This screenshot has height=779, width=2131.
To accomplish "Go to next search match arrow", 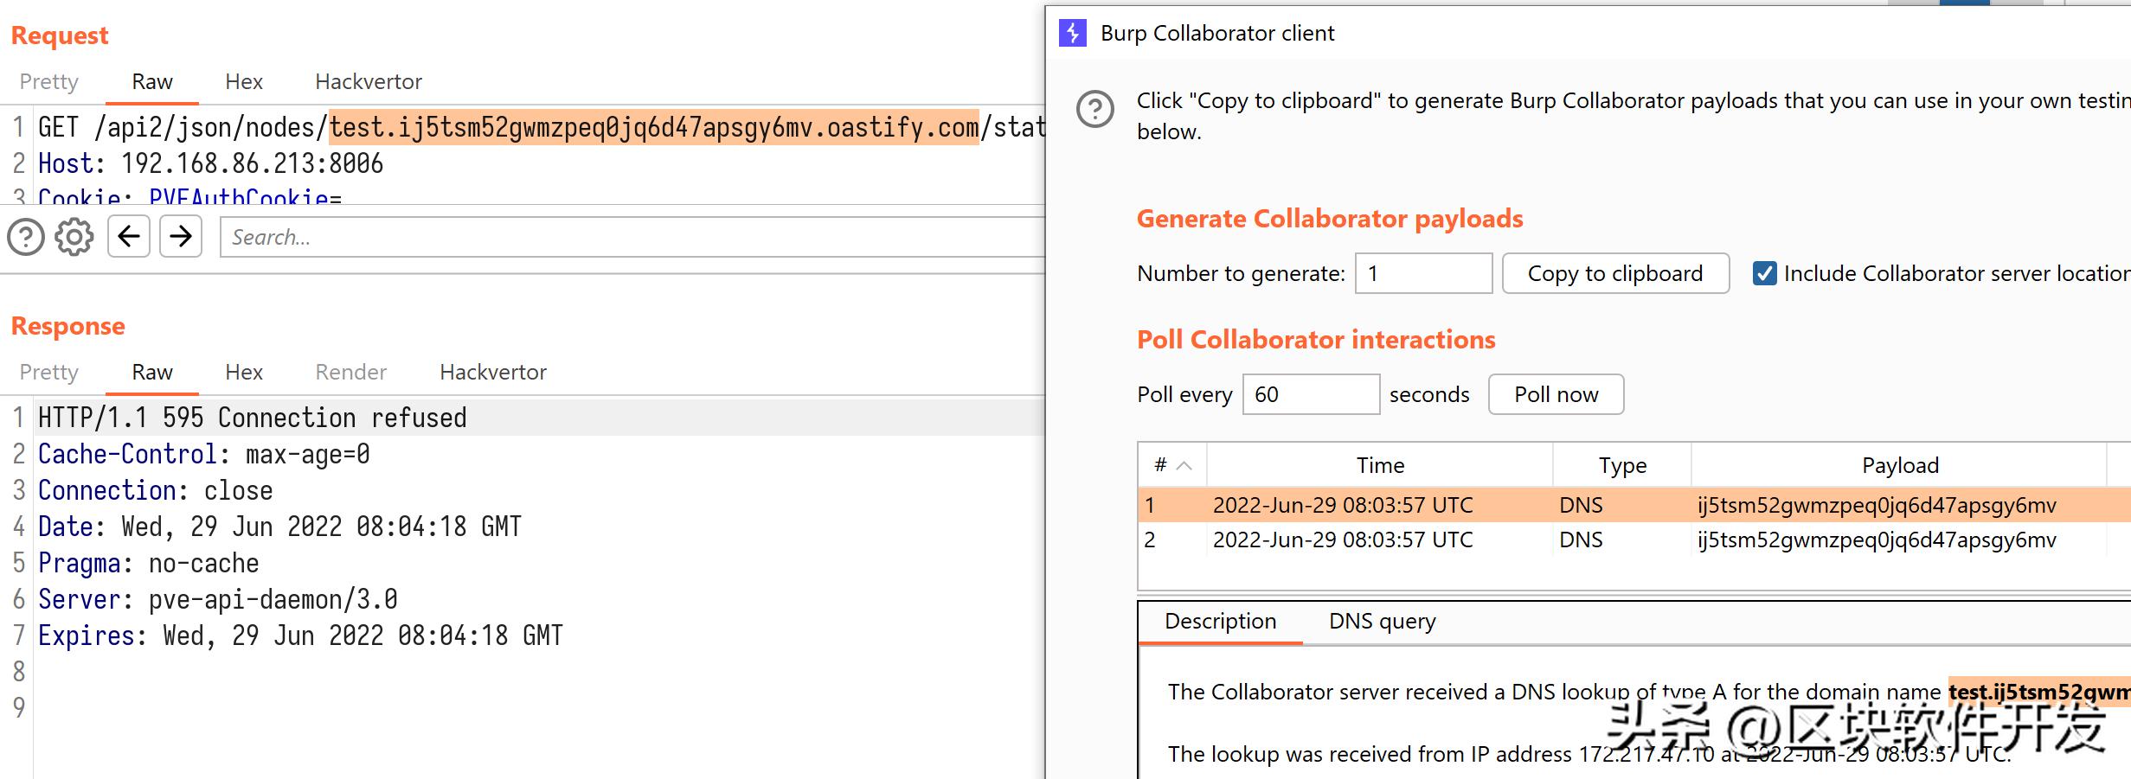I will click(x=181, y=237).
